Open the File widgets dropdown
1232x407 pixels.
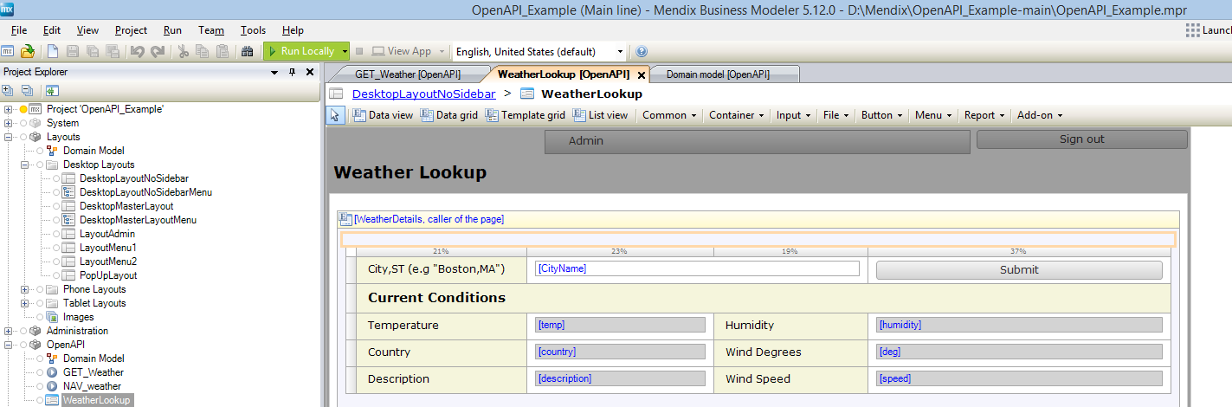coord(835,115)
